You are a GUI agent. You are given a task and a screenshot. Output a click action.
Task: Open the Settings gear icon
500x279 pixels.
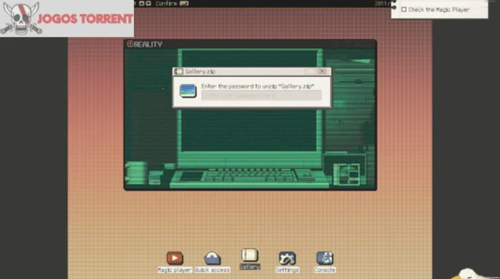pyautogui.click(x=287, y=258)
